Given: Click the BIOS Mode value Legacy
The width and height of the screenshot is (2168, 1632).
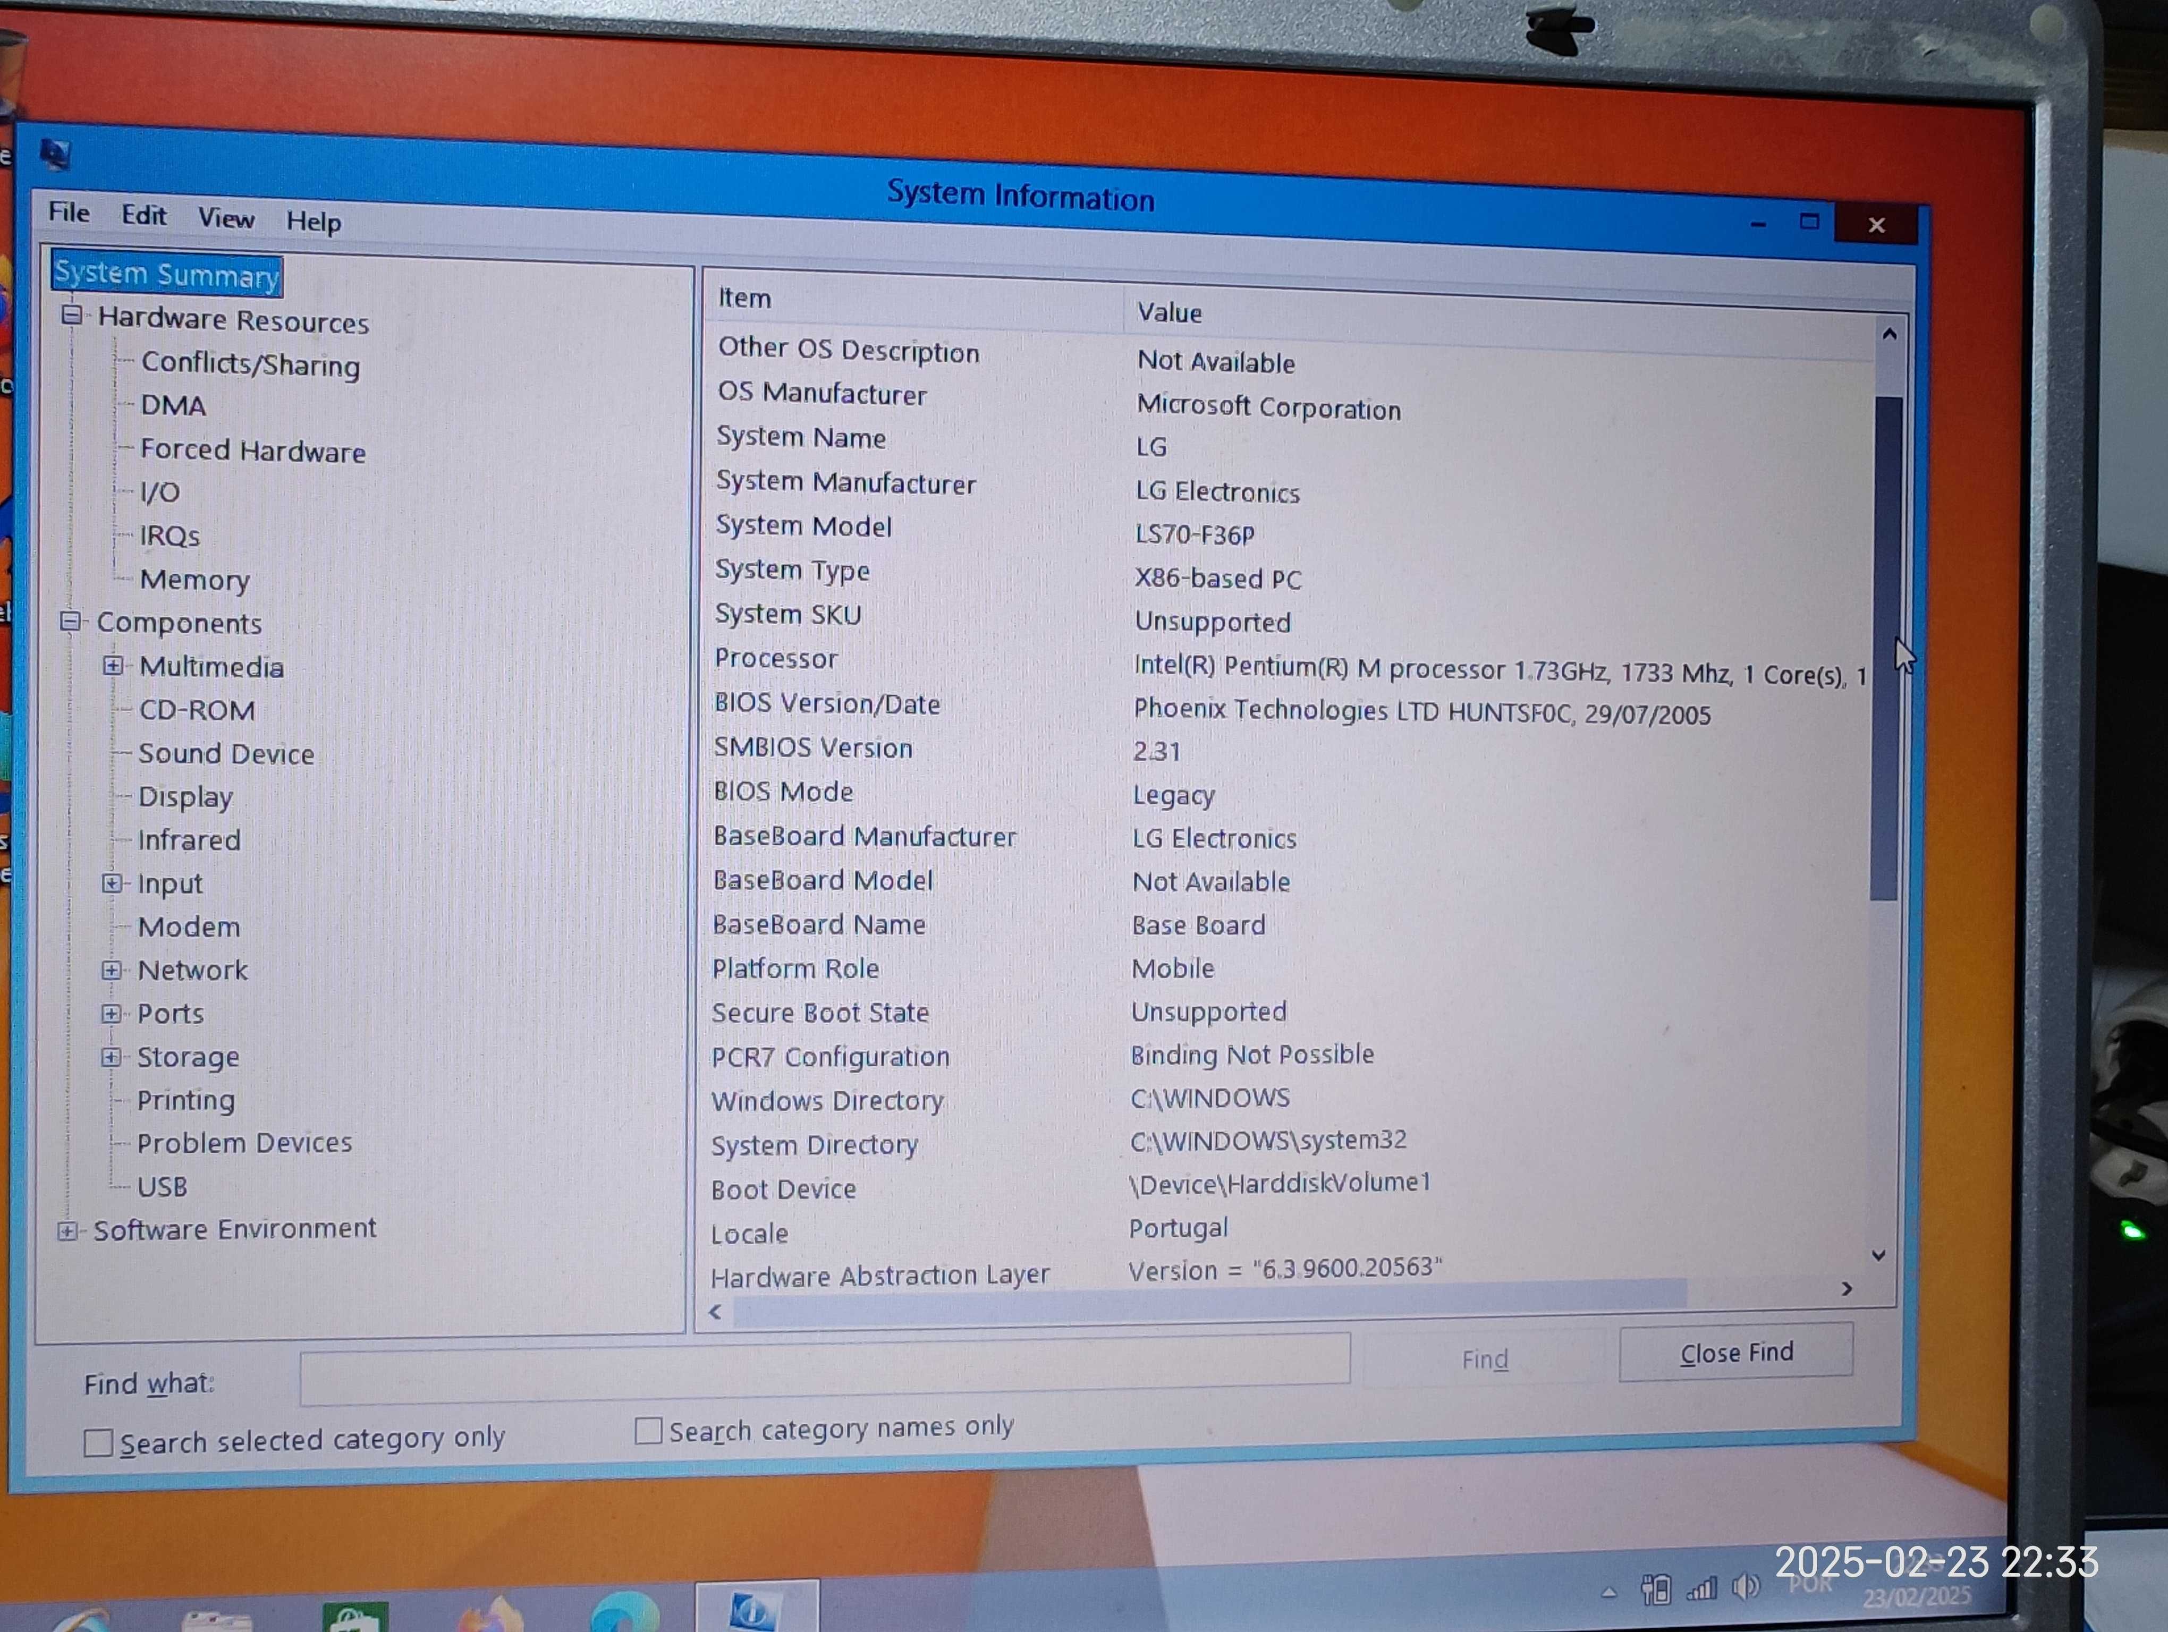Looking at the screenshot, I should pos(1174,795).
